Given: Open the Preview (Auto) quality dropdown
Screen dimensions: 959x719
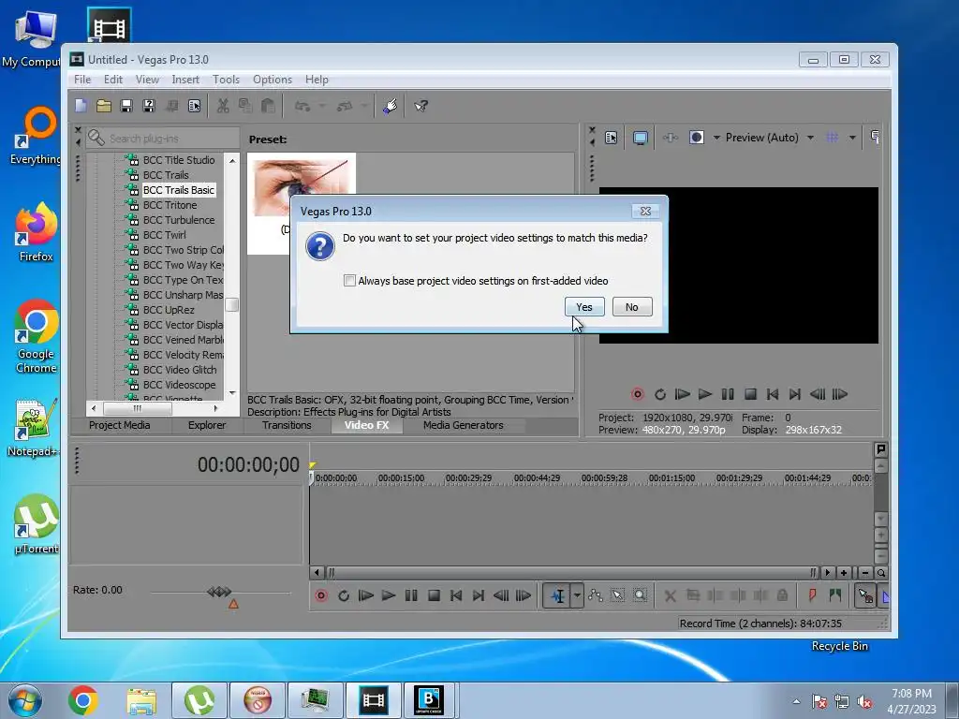Looking at the screenshot, I should click(810, 138).
